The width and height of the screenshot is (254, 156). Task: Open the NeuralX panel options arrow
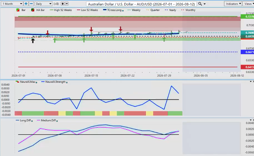pyautogui.click(x=251, y=81)
